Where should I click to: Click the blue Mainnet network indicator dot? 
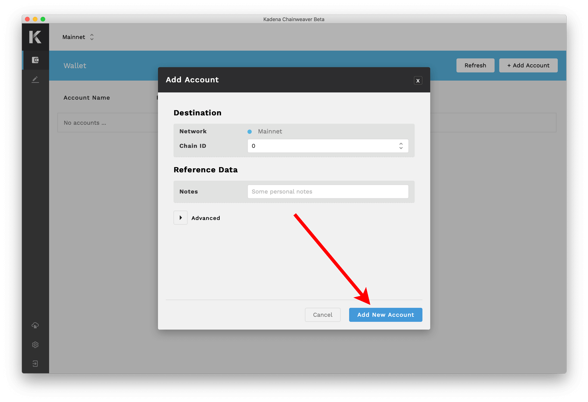[x=250, y=132]
